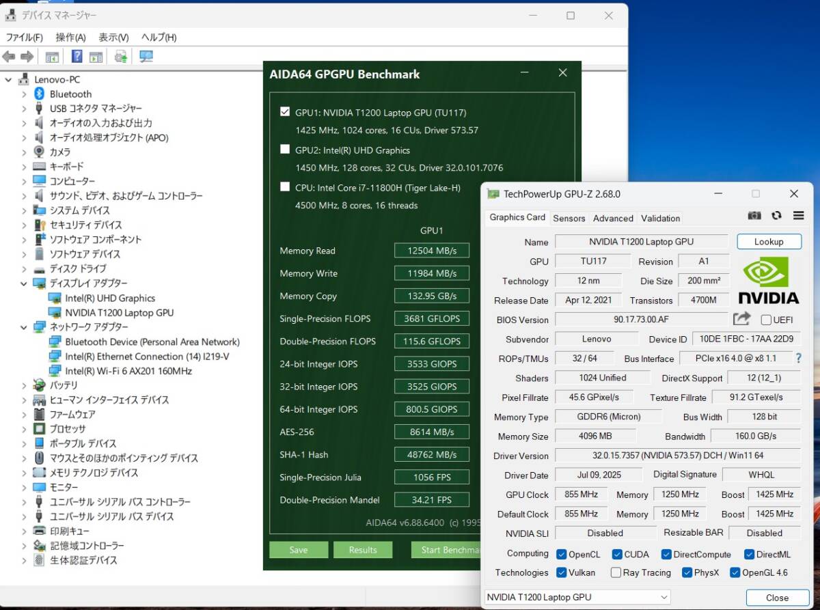Click the GPU-Z screenshot camera icon

(x=754, y=216)
